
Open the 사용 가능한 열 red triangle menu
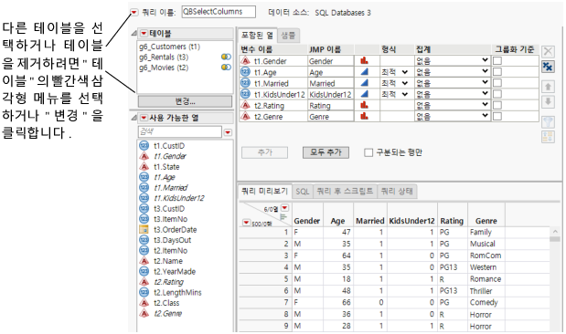(x=144, y=118)
